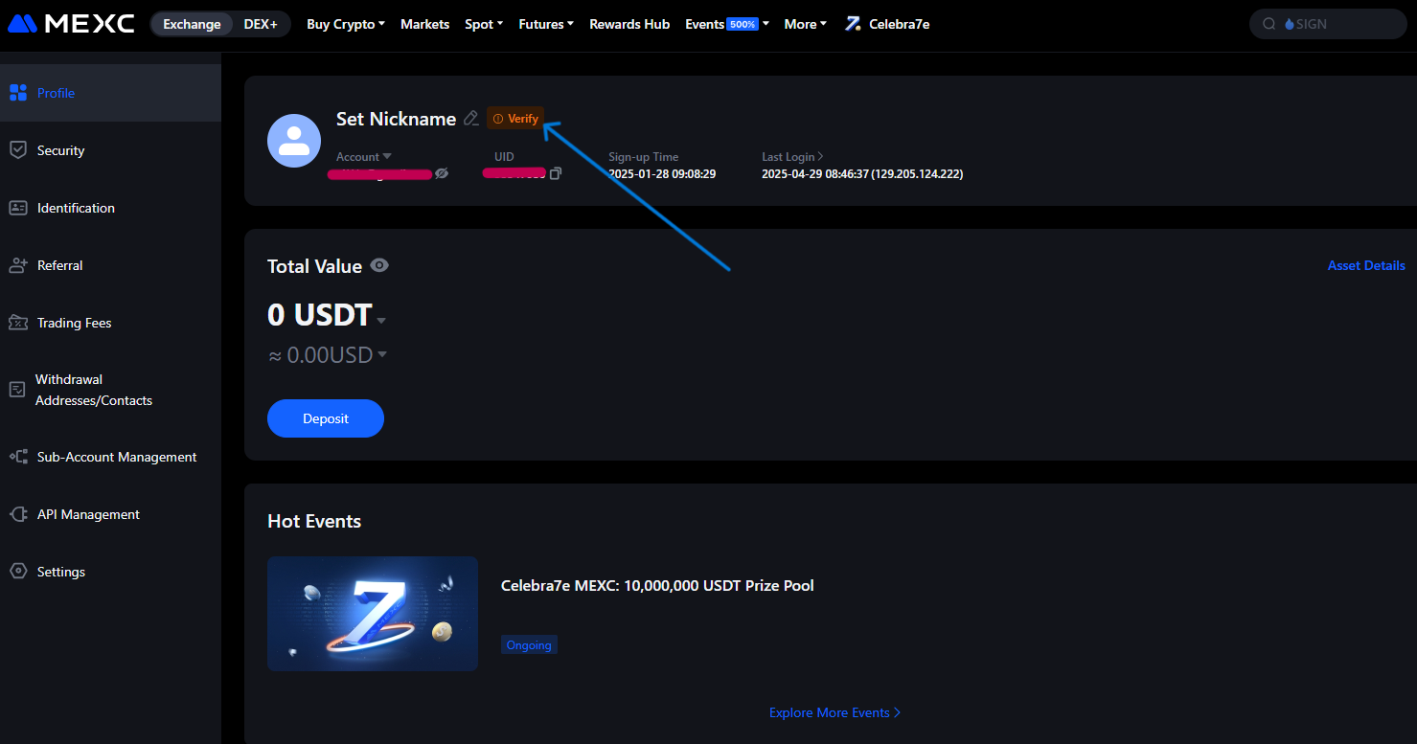Open the Referral section

pyautogui.click(x=110, y=265)
